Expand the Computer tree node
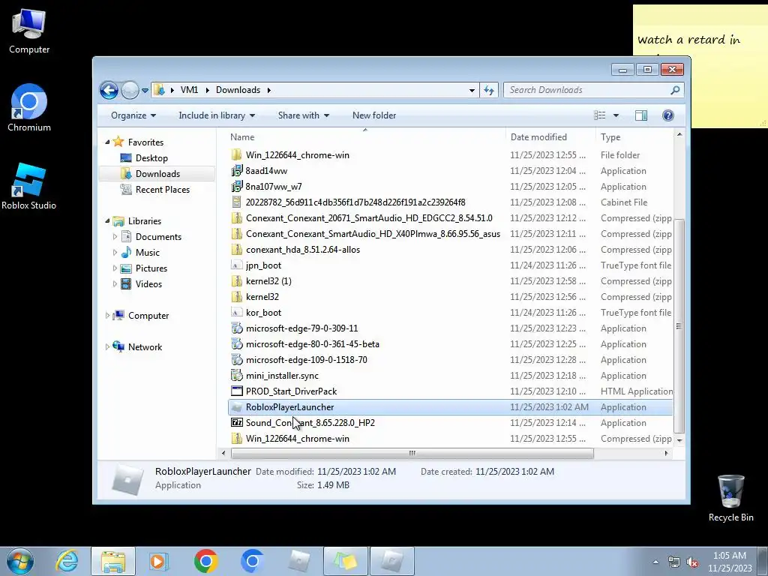This screenshot has height=576, width=768. coord(107,316)
